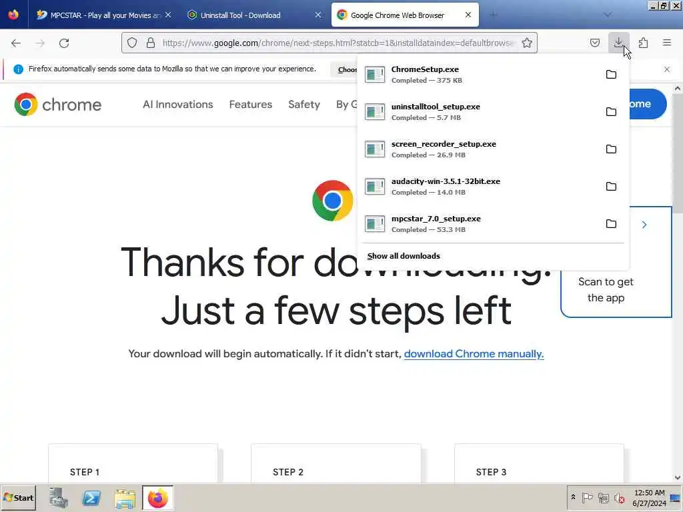683x512 pixels.
Task: Click the padlock site info icon
Action: tap(151, 43)
